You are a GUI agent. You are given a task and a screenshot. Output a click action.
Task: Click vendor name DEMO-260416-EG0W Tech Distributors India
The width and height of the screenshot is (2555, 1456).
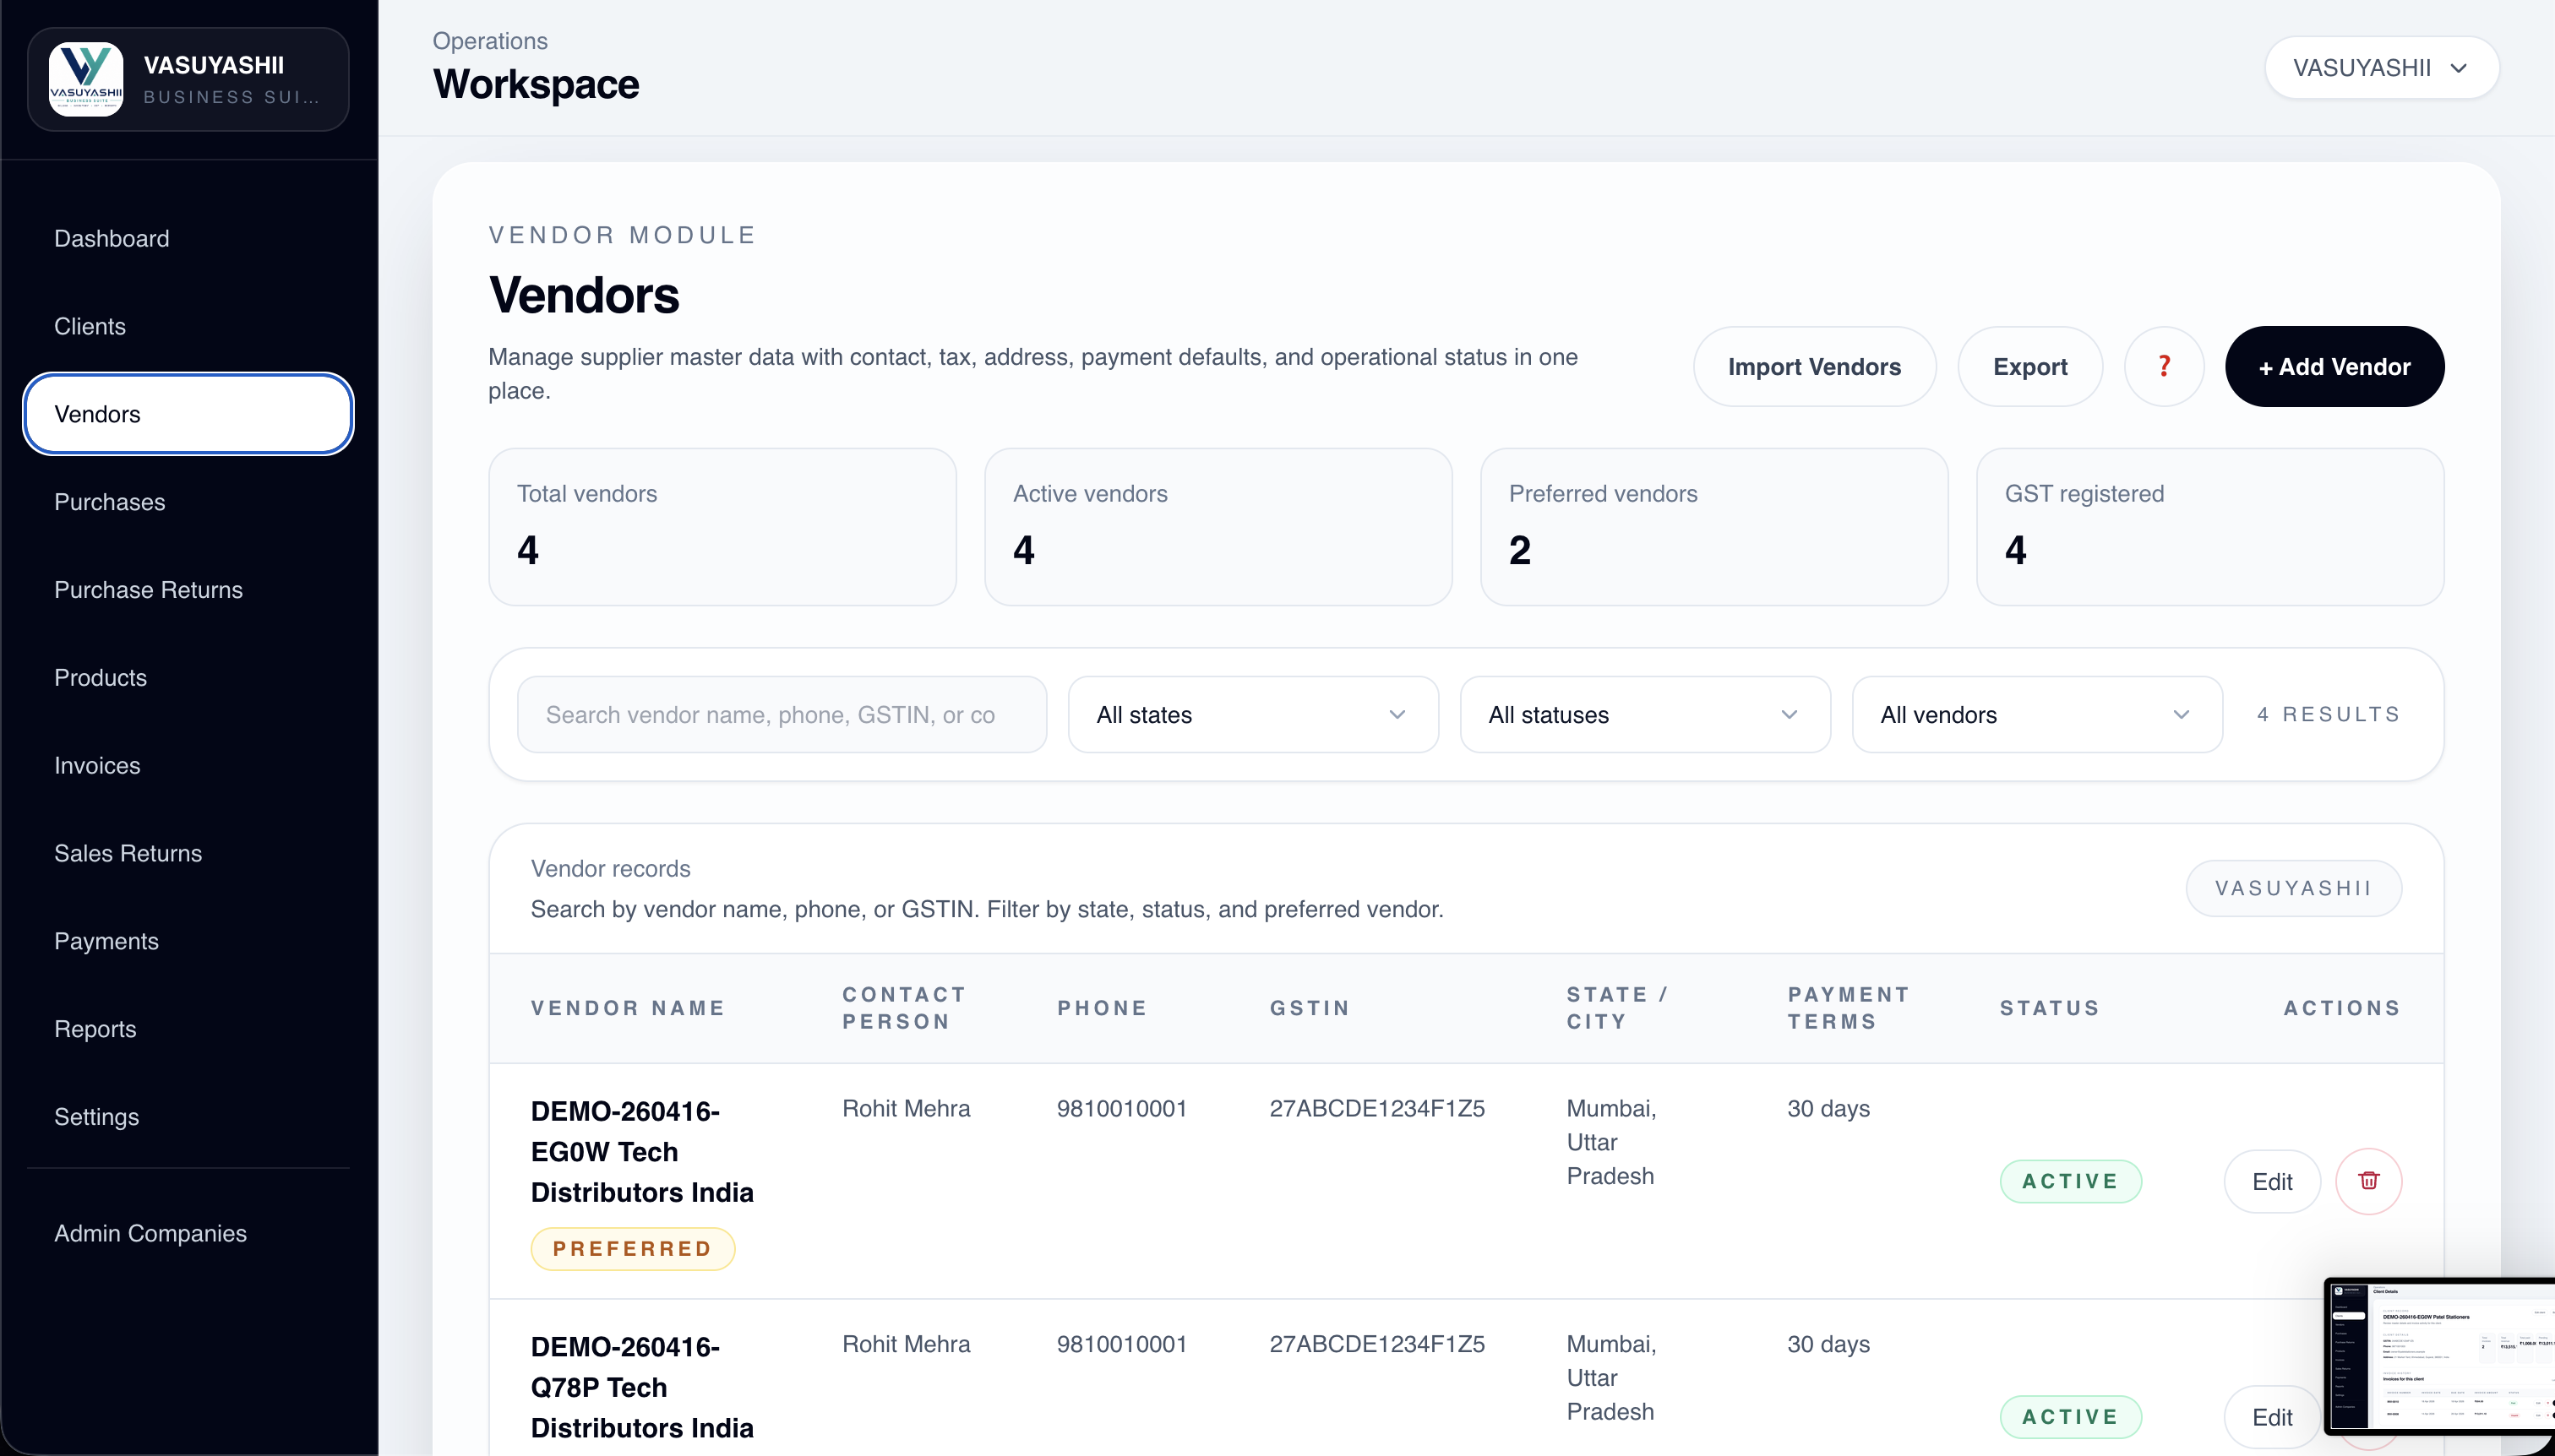tap(642, 1151)
